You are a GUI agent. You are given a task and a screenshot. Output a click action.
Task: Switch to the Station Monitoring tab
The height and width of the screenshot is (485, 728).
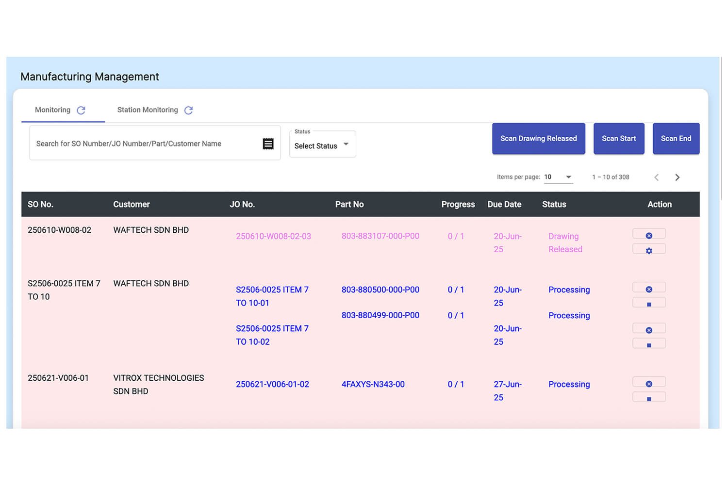pyautogui.click(x=148, y=110)
